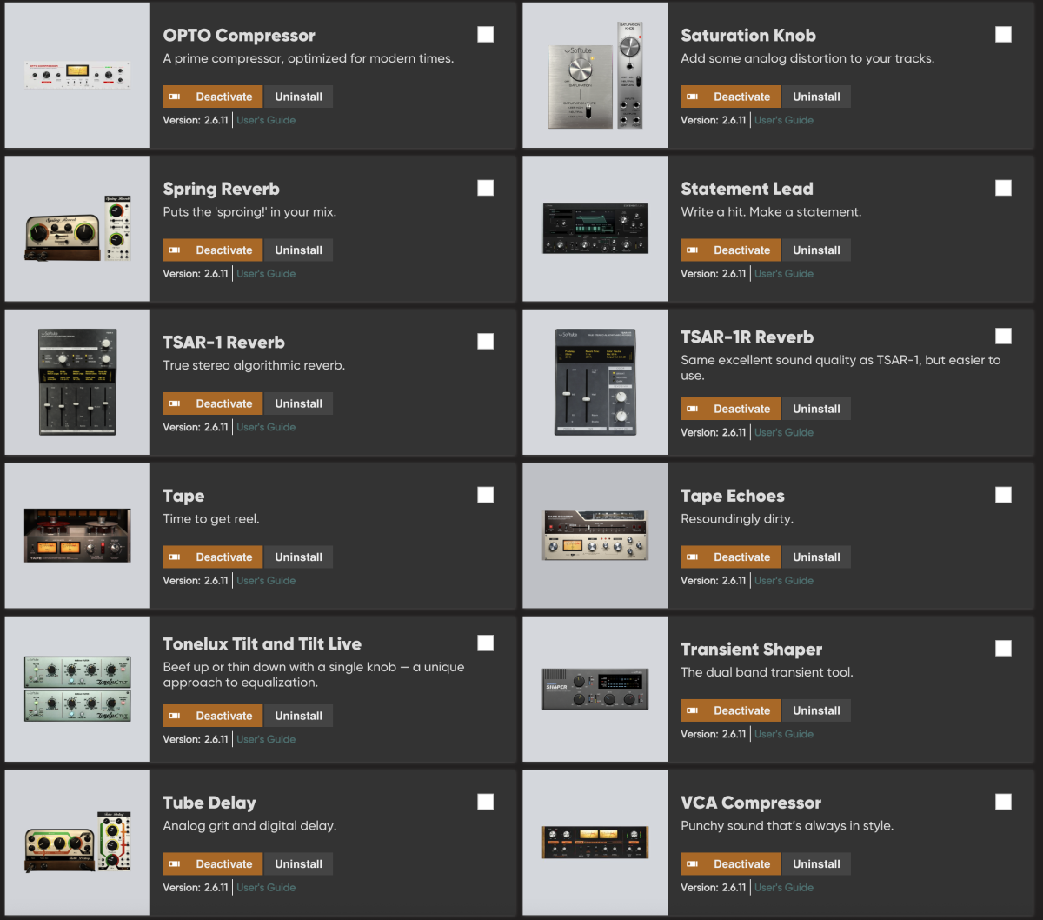Click the OPTO Compressor plugin image
This screenshot has height=920, width=1043.
click(77, 75)
